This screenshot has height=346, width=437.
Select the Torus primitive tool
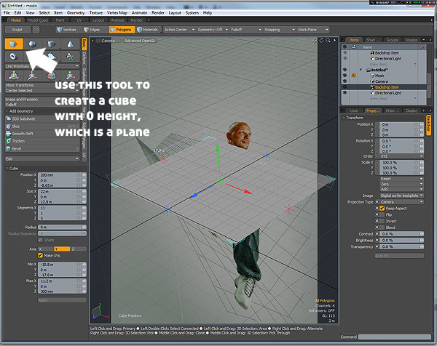[x=13, y=57]
